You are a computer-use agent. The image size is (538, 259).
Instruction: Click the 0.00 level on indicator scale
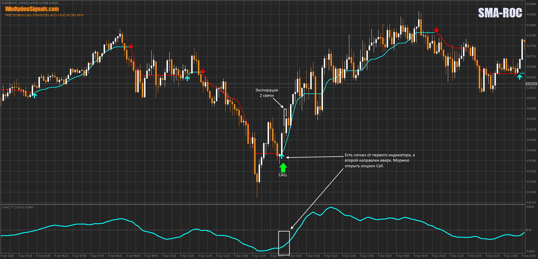(528, 230)
